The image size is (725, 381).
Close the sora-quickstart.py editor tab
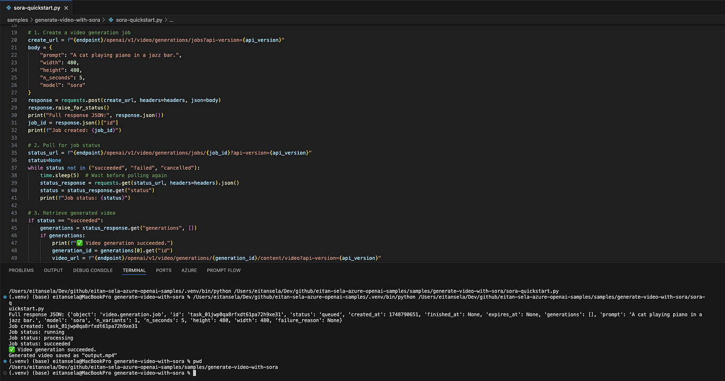coord(66,7)
